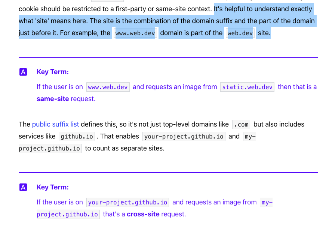Click the .com code snippet
The width and height of the screenshot is (329, 231).
(x=241, y=124)
